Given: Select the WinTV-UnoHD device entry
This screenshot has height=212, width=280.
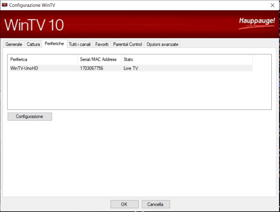Looking at the screenshot, I should point(131,68).
